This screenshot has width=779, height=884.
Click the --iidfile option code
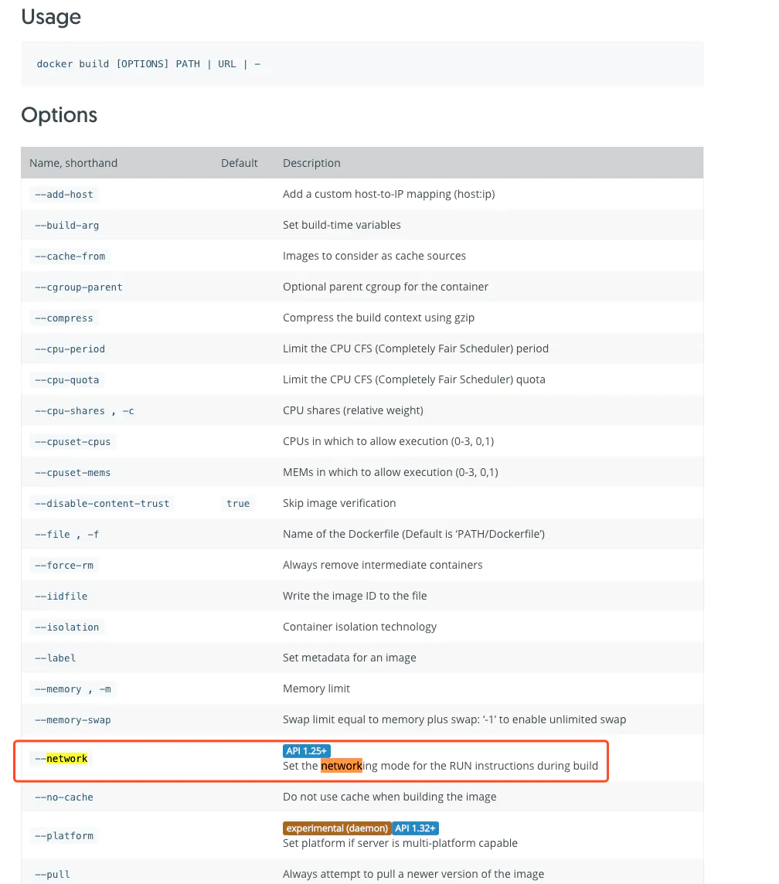tap(61, 596)
